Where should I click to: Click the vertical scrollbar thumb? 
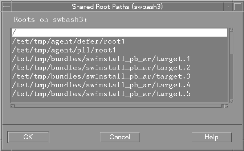click(x=231, y=43)
